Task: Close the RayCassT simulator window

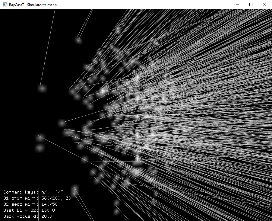Action: click(264, 5)
